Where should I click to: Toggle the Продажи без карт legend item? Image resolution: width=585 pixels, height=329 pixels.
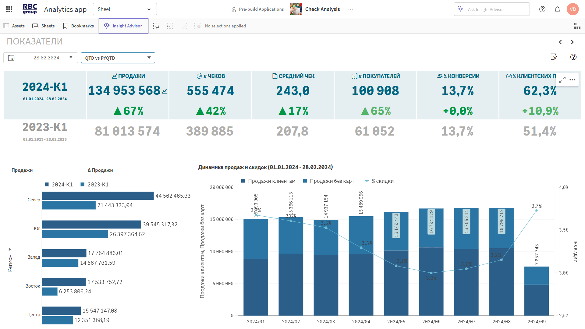328,181
